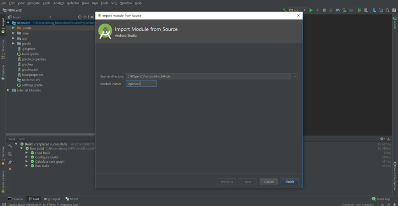Open the app run configuration dropdown

(x=298, y=10)
